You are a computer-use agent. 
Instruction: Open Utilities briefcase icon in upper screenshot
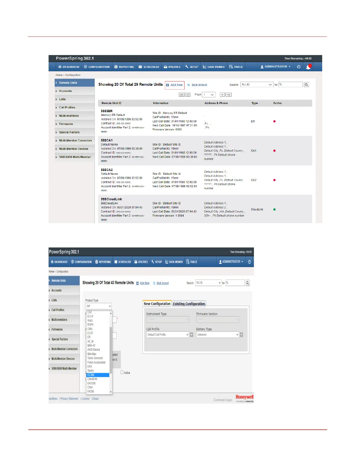165,67
